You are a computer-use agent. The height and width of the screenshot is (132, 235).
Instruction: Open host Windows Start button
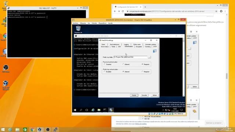[3, 129]
